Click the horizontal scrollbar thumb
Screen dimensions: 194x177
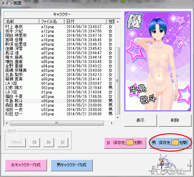(57, 123)
